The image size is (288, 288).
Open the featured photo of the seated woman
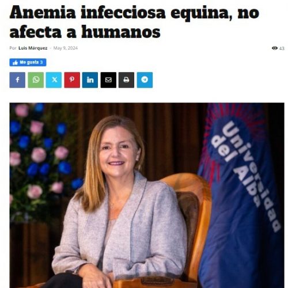click(x=147, y=195)
